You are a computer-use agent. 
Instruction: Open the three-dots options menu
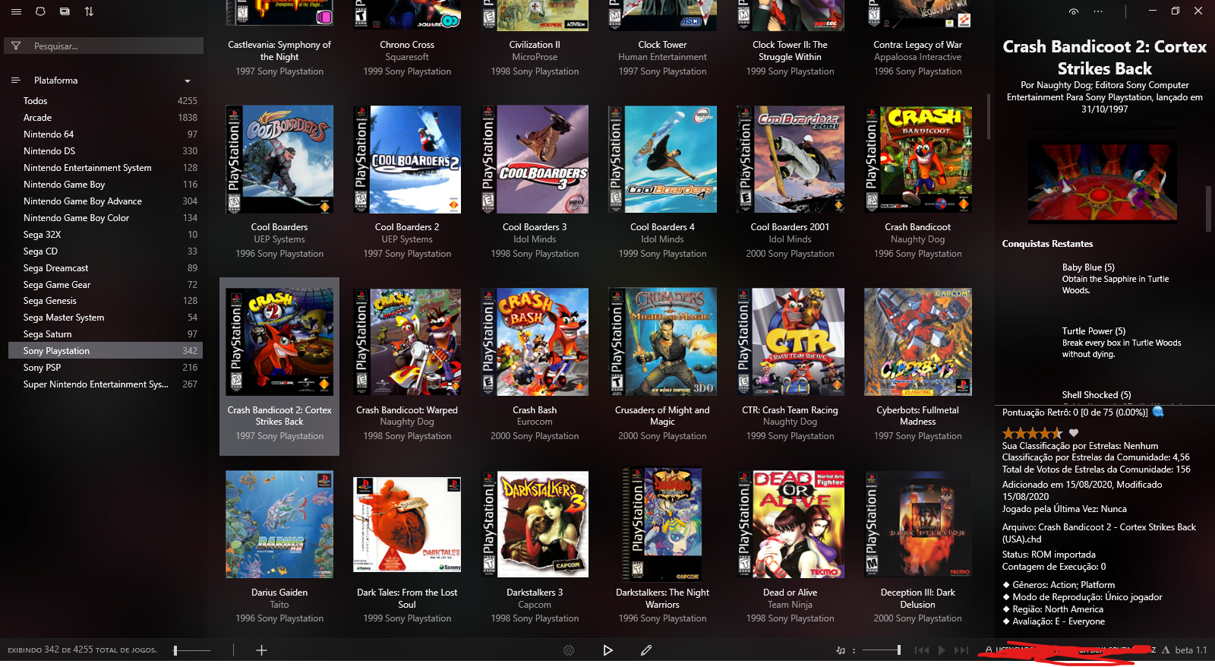(1098, 11)
